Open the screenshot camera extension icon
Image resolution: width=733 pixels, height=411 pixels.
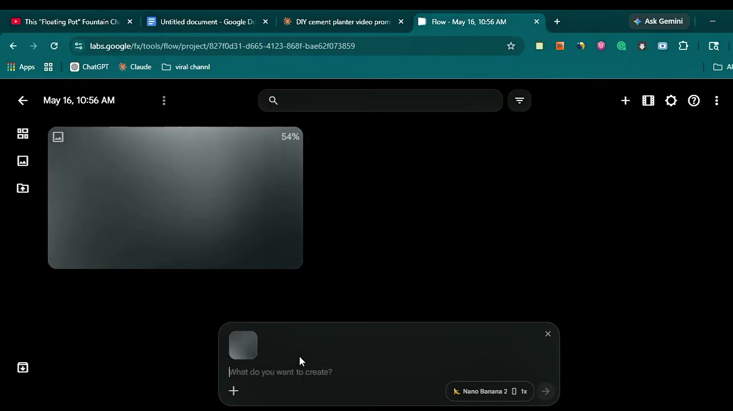[663, 46]
